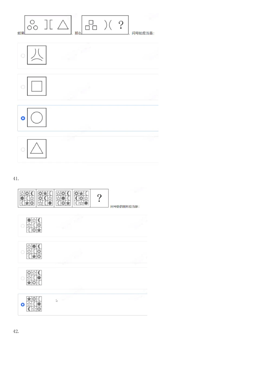Click the grid thumbnail with a dark star top-left
The image size is (271, 383).
(34, 304)
